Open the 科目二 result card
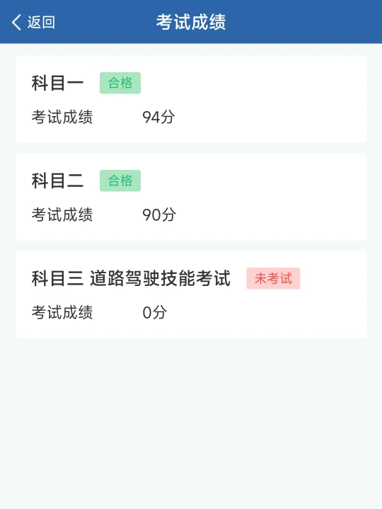Viewport: 382px width, 509px height. click(191, 197)
